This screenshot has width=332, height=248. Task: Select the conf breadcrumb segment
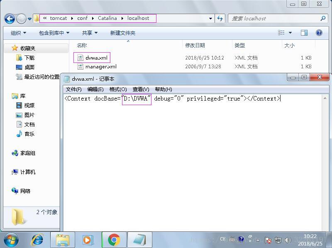pyautogui.click(x=82, y=18)
